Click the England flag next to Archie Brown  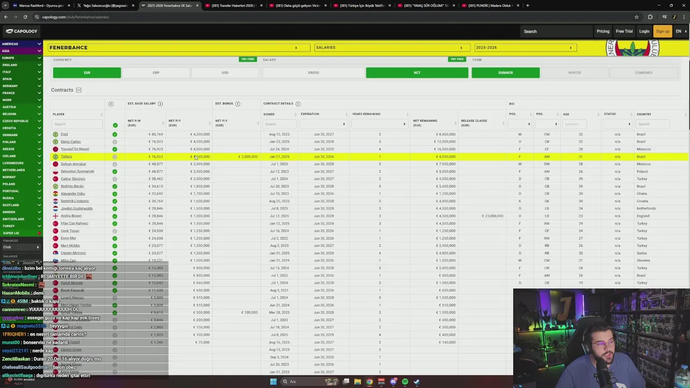(x=56, y=216)
